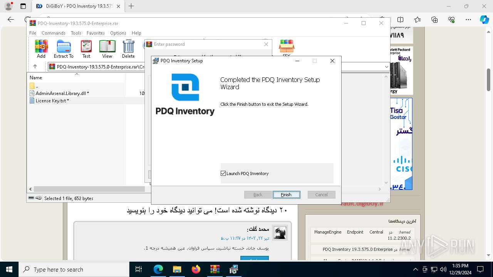The height and width of the screenshot is (277, 493).
Task: Open the Help menu in WinRAR
Action: 136,33
